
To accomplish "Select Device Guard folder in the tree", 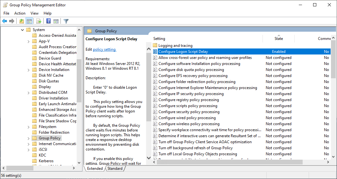I will coord(50,58).
